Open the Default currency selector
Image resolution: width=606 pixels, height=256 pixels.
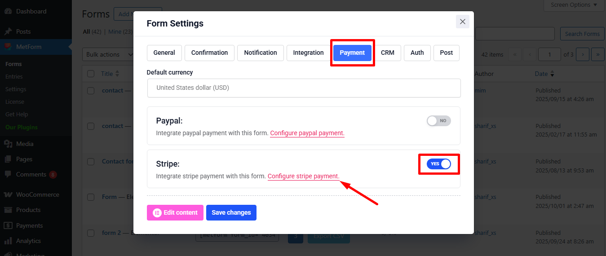(304, 88)
